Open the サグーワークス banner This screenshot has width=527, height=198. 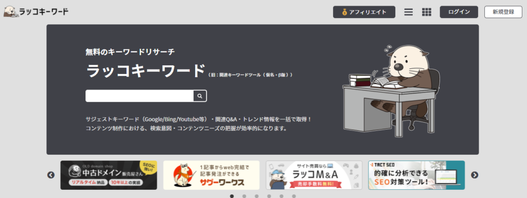click(x=212, y=175)
